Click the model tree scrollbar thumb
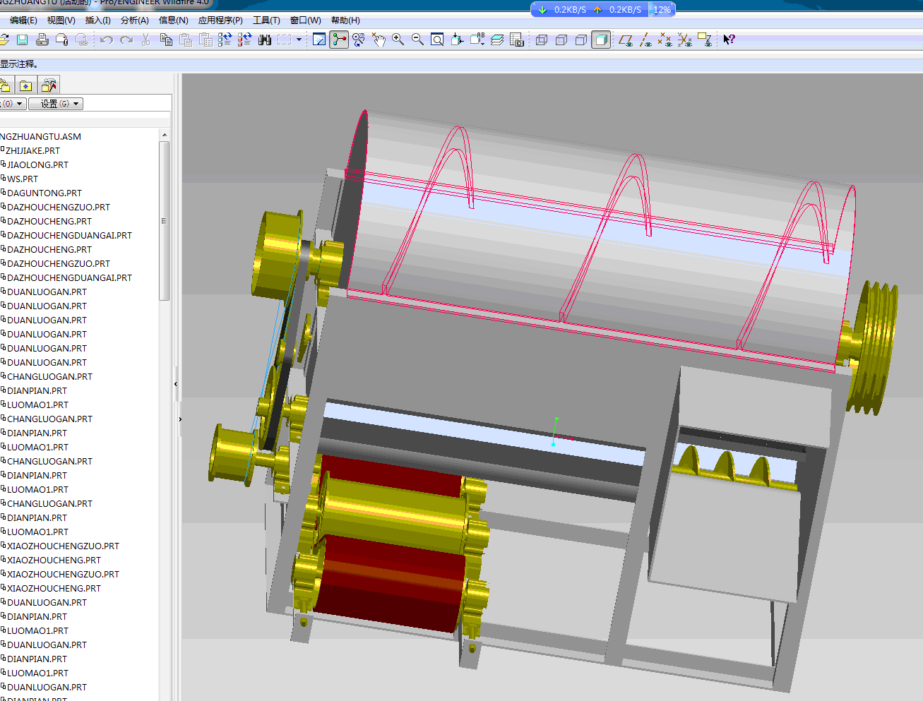Viewport: 923px width, 701px height. (165, 221)
